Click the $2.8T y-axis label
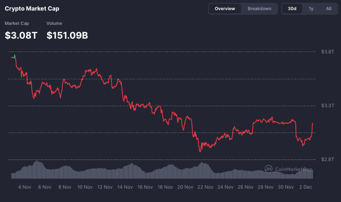The width and height of the screenshot is (341, 202). [x=327, y=159]
